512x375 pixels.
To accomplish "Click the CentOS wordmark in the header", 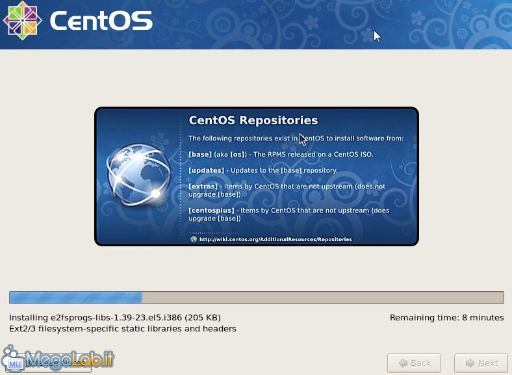I will [x=101, y=21].
